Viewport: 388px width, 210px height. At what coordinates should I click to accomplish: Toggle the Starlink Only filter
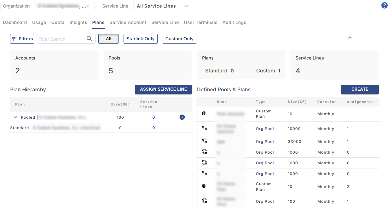pyautogui.click(x=140, y=39)
